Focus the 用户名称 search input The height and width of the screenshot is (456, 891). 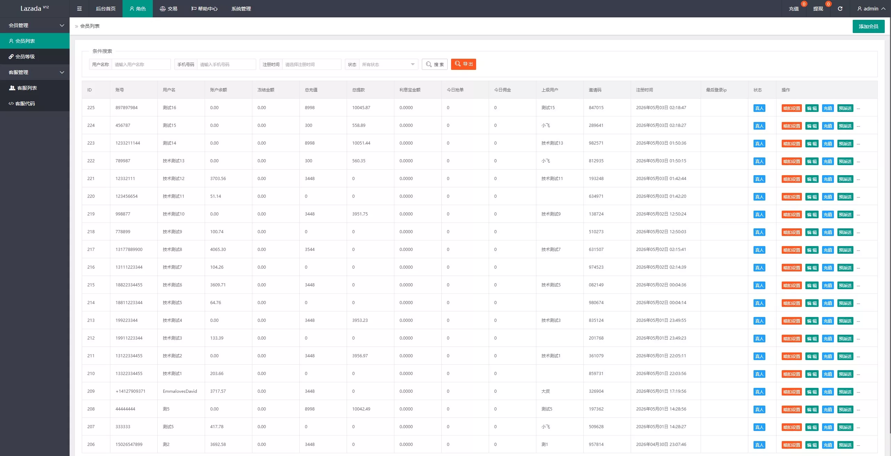pos(141,64)
